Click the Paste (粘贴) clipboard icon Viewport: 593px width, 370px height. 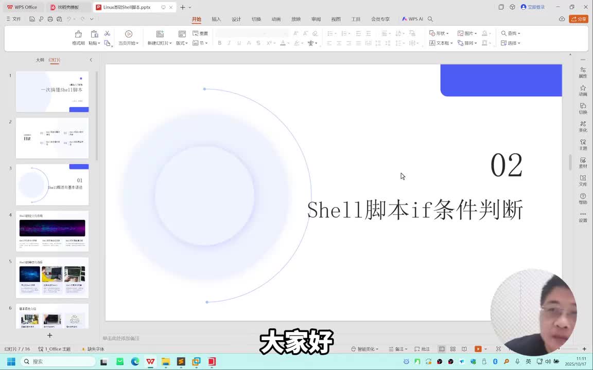point(94,34)
